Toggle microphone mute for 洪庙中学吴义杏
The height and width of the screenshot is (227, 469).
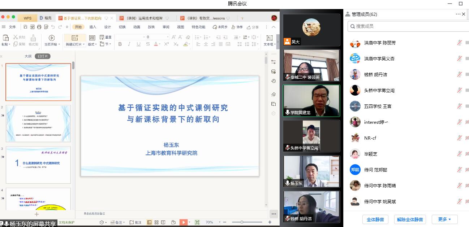tap(459, 58)
